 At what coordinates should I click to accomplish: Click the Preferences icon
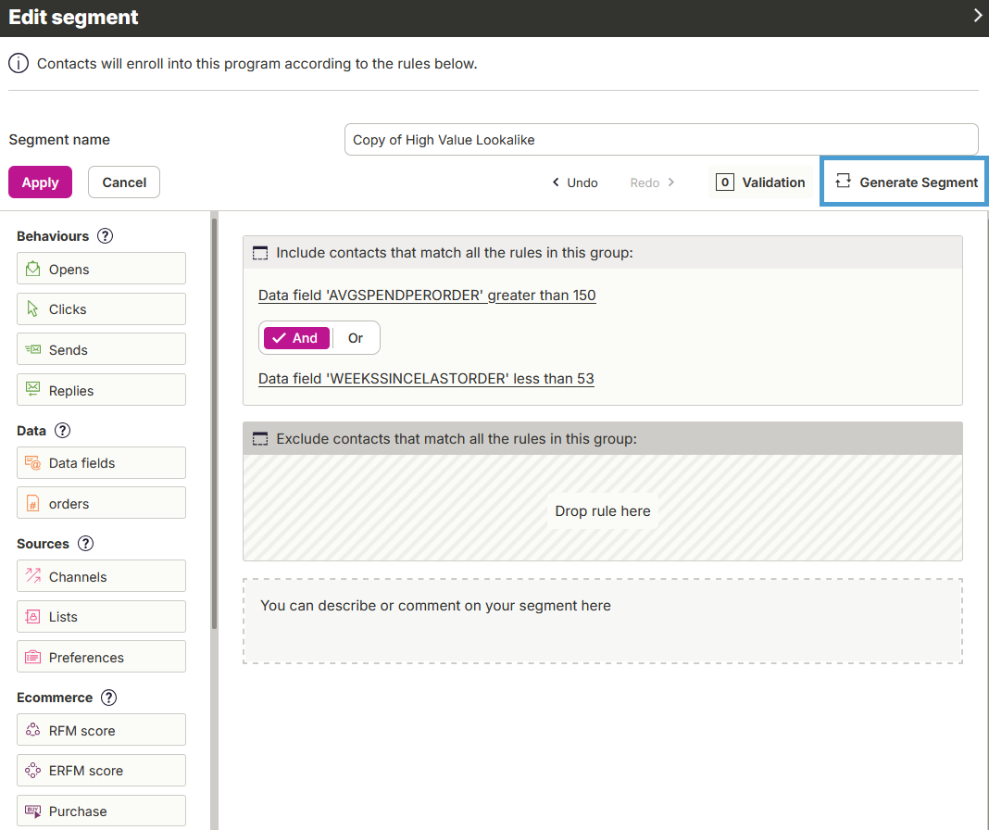(32, 657)
